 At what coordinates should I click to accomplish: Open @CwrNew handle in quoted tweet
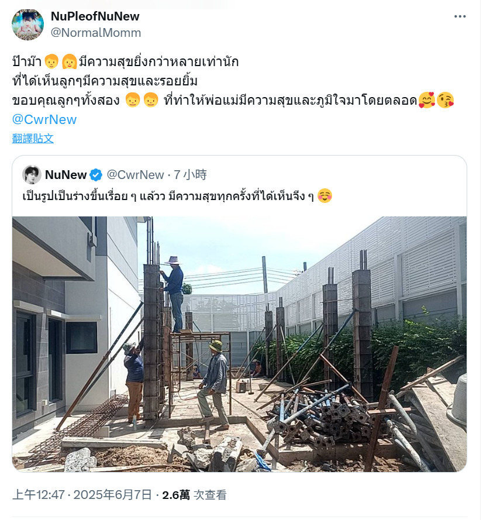click(135, 175)
